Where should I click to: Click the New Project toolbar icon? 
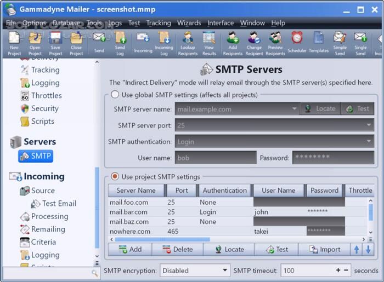(14, 39)
